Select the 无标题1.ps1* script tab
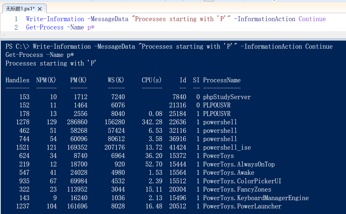 tap(20, 9)
